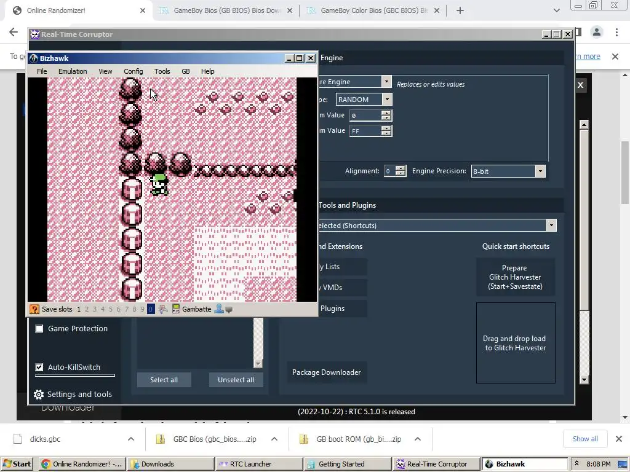Click the GB boot ROM zip download icon
Viewport: 630px width, 472px height.
coord(304,439)
